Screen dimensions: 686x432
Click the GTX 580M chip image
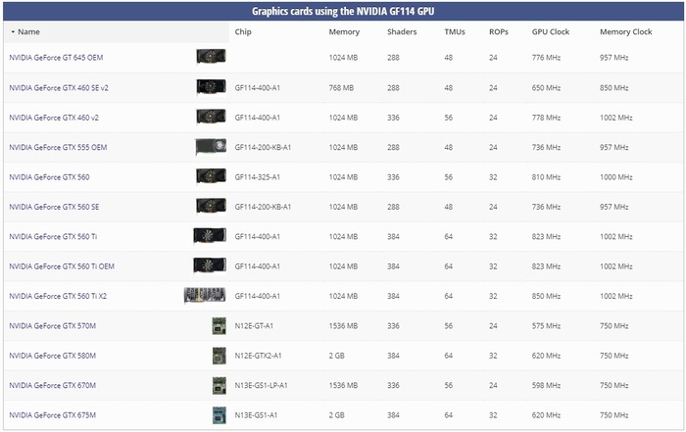[x=219, y=355]
